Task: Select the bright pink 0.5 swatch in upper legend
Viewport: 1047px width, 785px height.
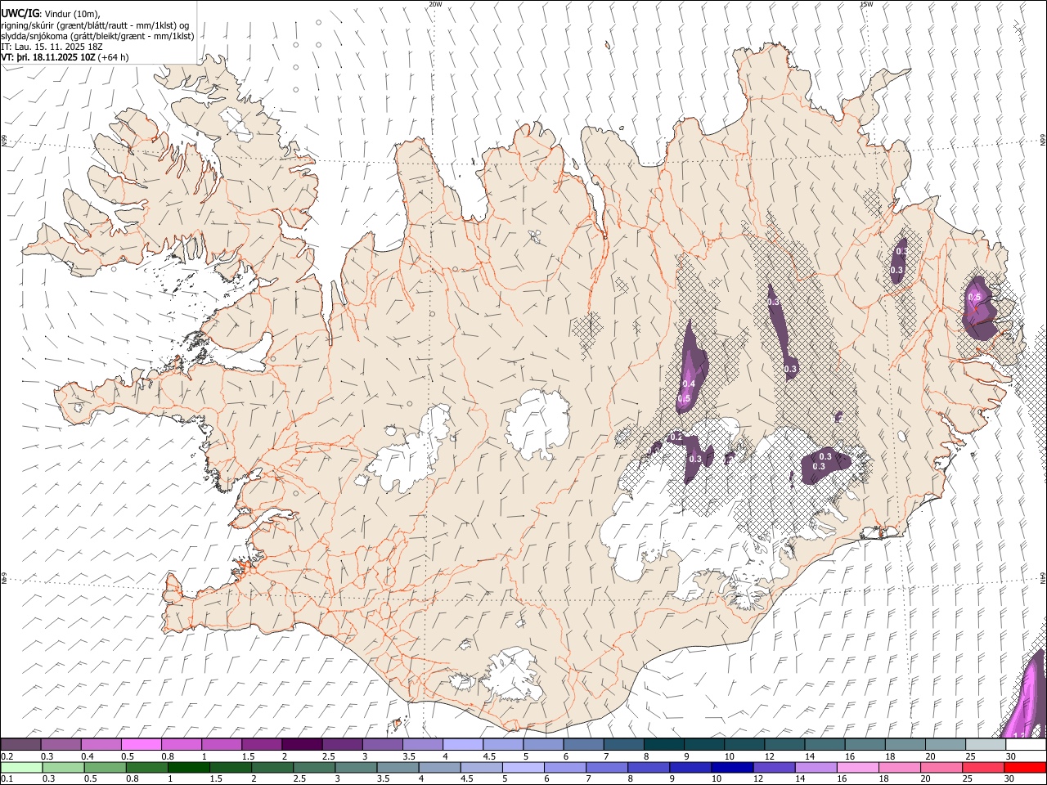Action: click(x=142, y=745)
